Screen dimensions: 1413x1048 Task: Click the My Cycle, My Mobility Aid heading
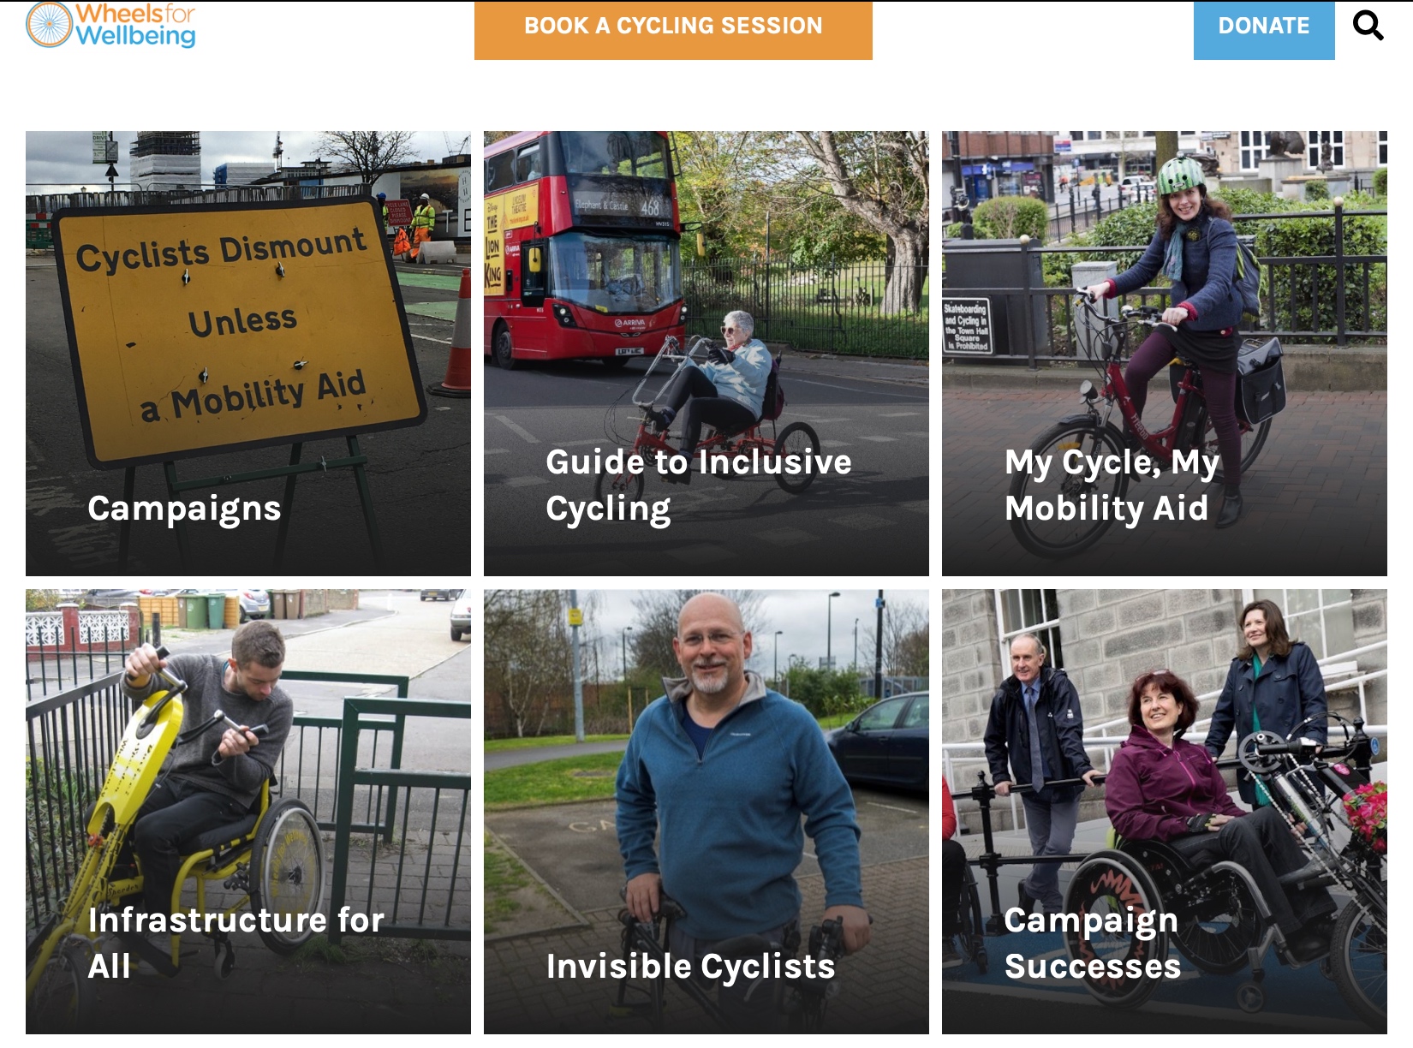pos(1111,485)
